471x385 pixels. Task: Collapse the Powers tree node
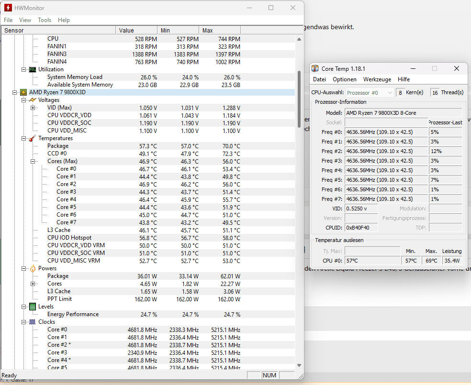[x=24, y=269]
